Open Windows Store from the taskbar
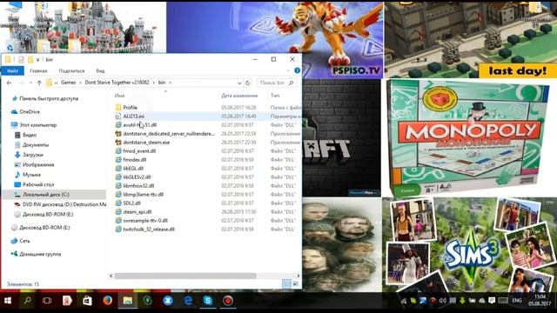The image size is (557, 313). click(x=87, y=301)
